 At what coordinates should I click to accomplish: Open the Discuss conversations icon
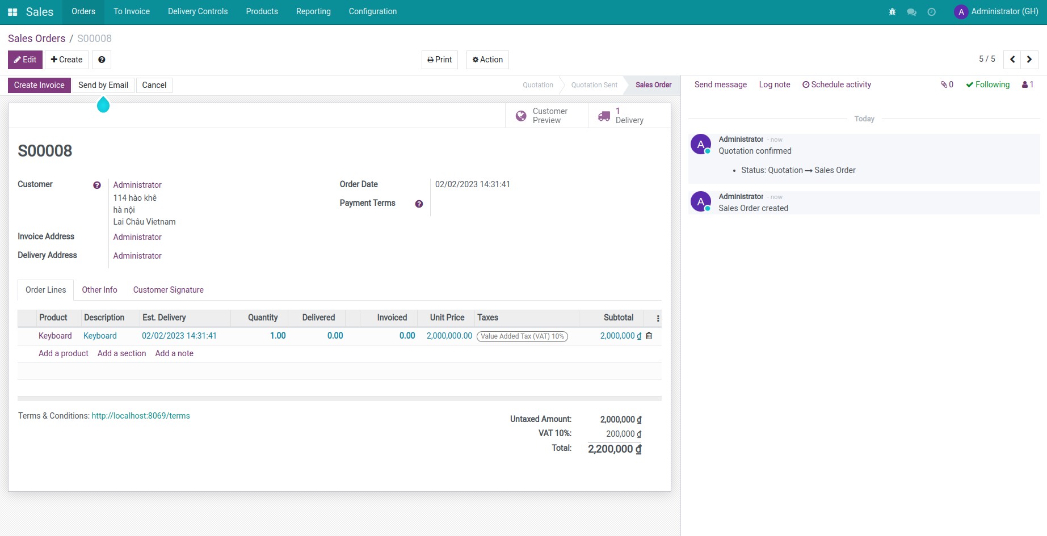coord(911,11)
